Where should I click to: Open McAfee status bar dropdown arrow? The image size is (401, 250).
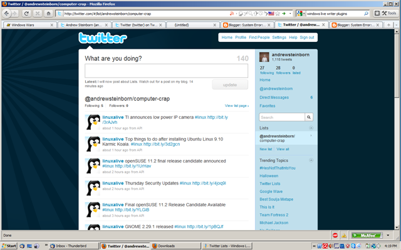click(x=388, y=236)
